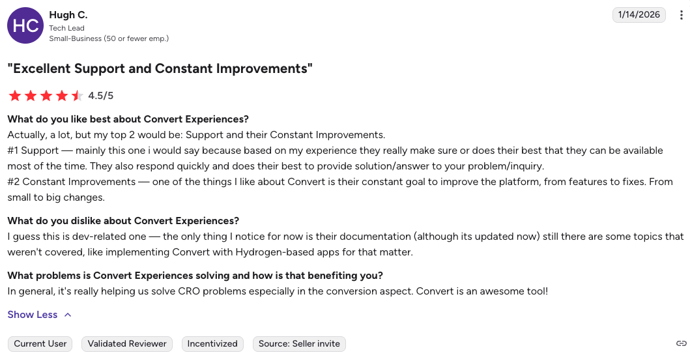Viewport: 690px width, 359px height.
Task: Open reviewer Hugh C.'s profile name
Action: 68,14
